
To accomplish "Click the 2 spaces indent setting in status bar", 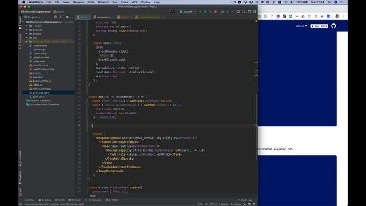I will click(x=224, y=204).
